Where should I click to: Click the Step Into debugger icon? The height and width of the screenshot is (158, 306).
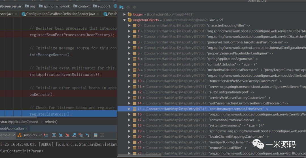tap(60, 135)
